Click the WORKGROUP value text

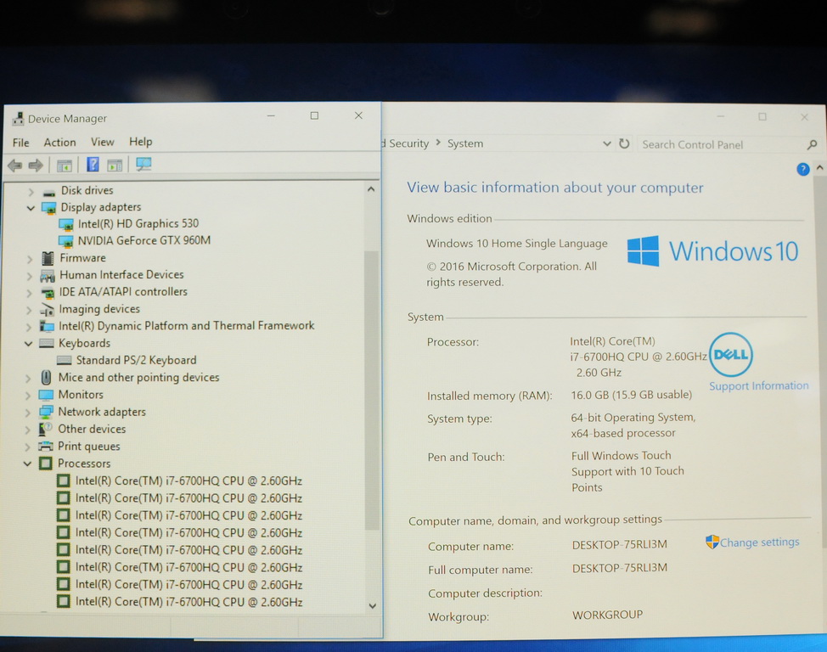[607, 615]
